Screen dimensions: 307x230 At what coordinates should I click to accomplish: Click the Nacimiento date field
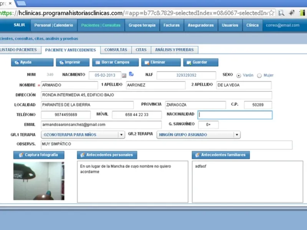click(105, 75)
